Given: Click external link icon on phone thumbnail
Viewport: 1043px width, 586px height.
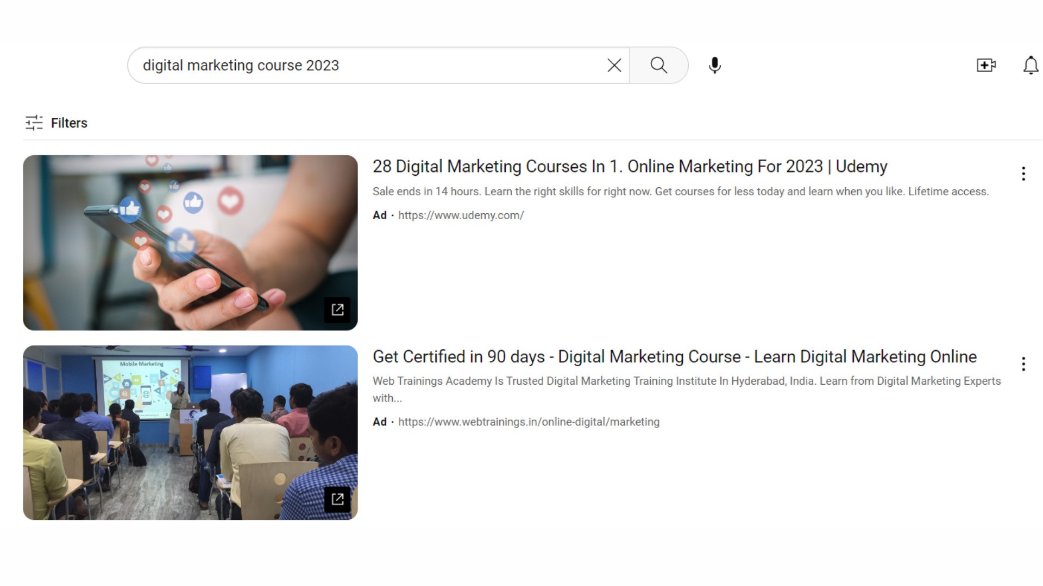Looking at the screenshot, I should 337,310.
